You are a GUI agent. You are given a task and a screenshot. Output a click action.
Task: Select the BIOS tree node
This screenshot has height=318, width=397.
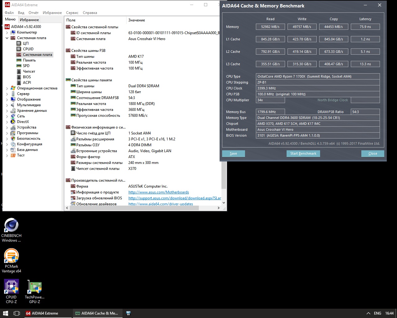[x=27, y=77]
